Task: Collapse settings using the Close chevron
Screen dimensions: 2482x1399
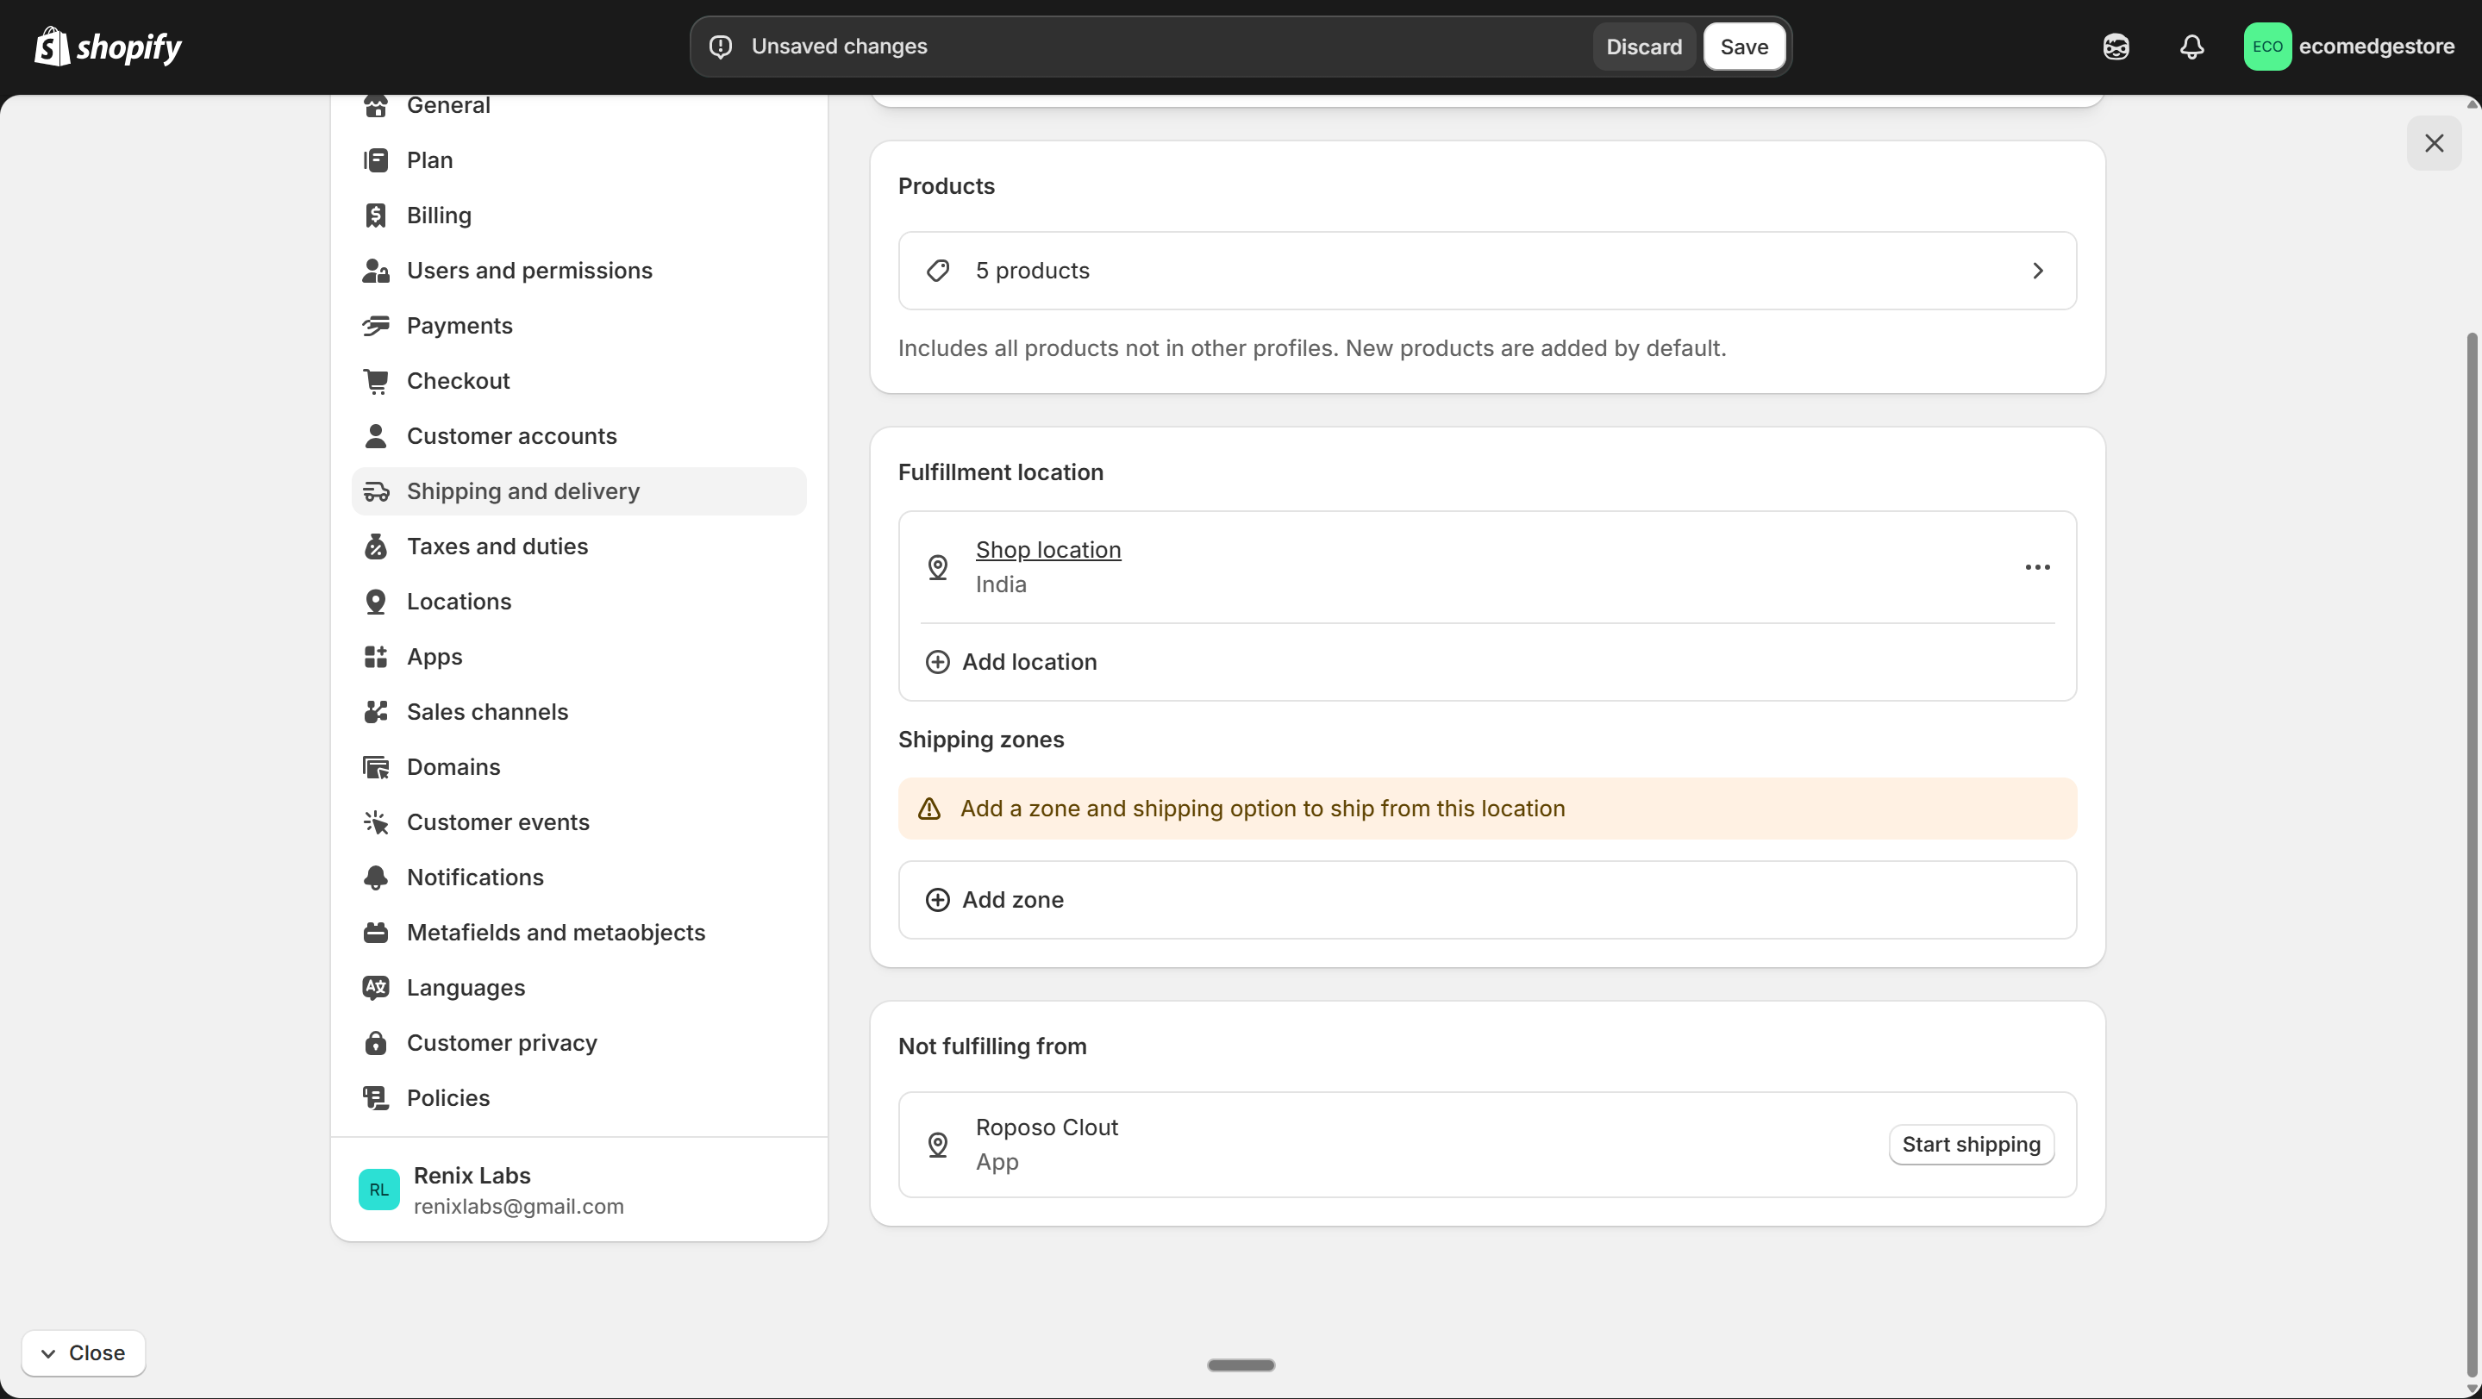Action: (x=83, y=1352)
